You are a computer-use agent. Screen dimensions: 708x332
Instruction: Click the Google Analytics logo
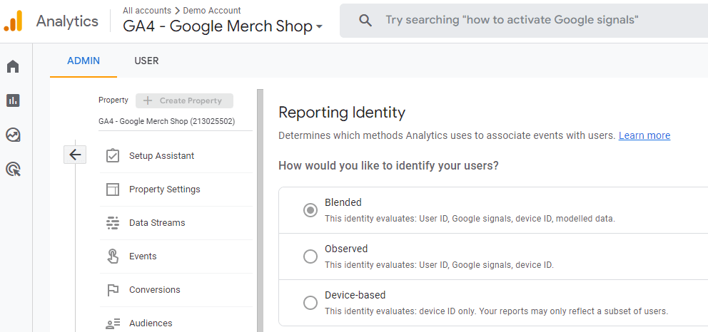tap(14, 21)
